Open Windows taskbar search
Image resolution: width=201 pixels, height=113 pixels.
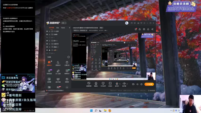pos(96,110)
